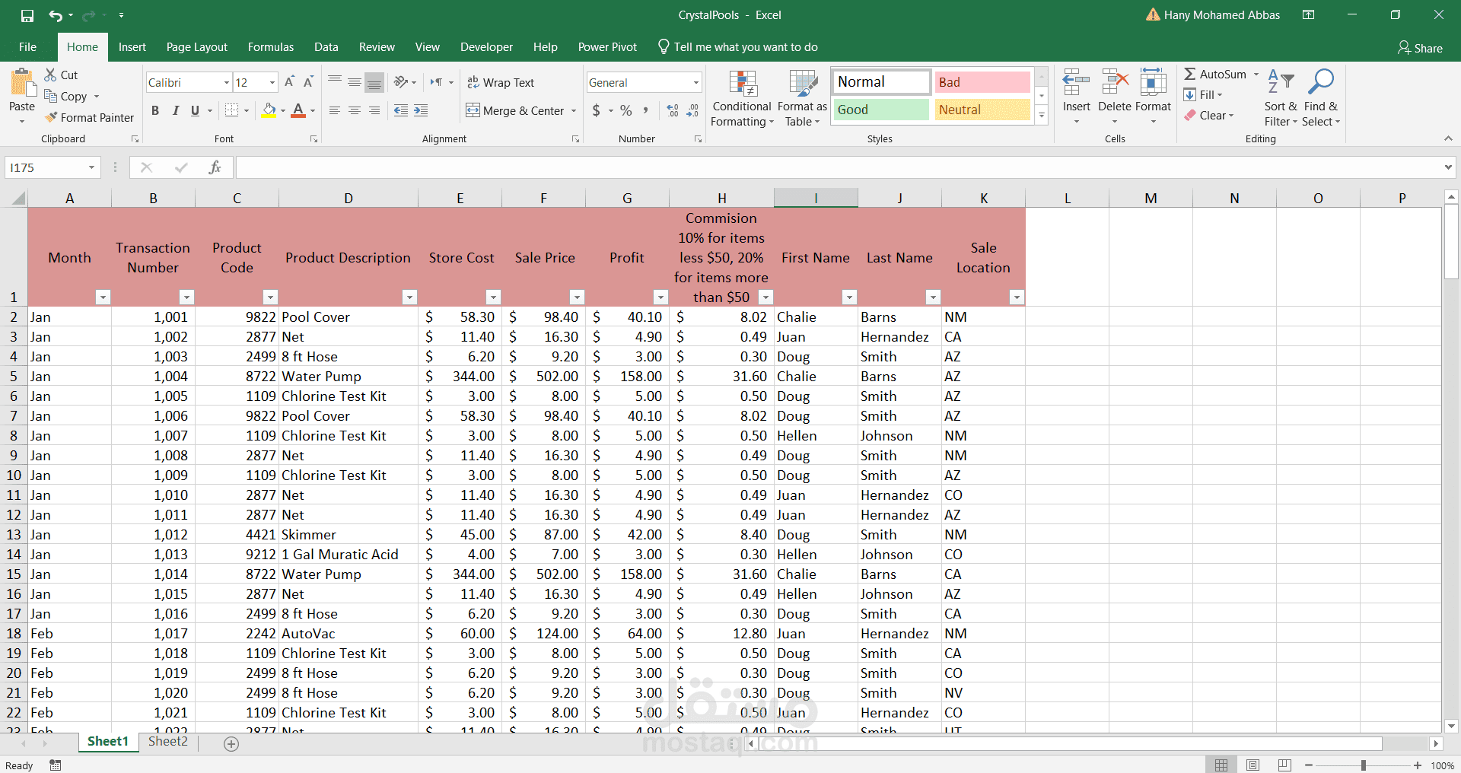Click the yellow fill color bucket
This screenshot has height=773, width=1461.
(269, 110)
